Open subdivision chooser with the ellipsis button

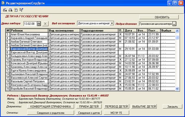(x=174, y=24)
